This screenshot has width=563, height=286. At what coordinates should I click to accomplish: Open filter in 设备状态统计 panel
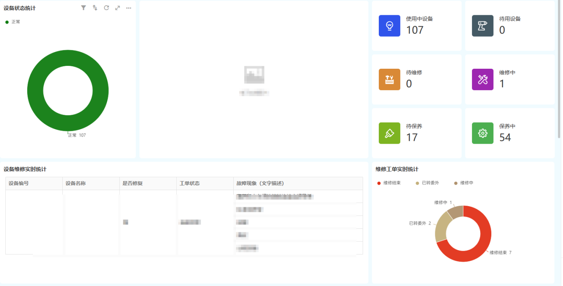(x=84, y=8)
